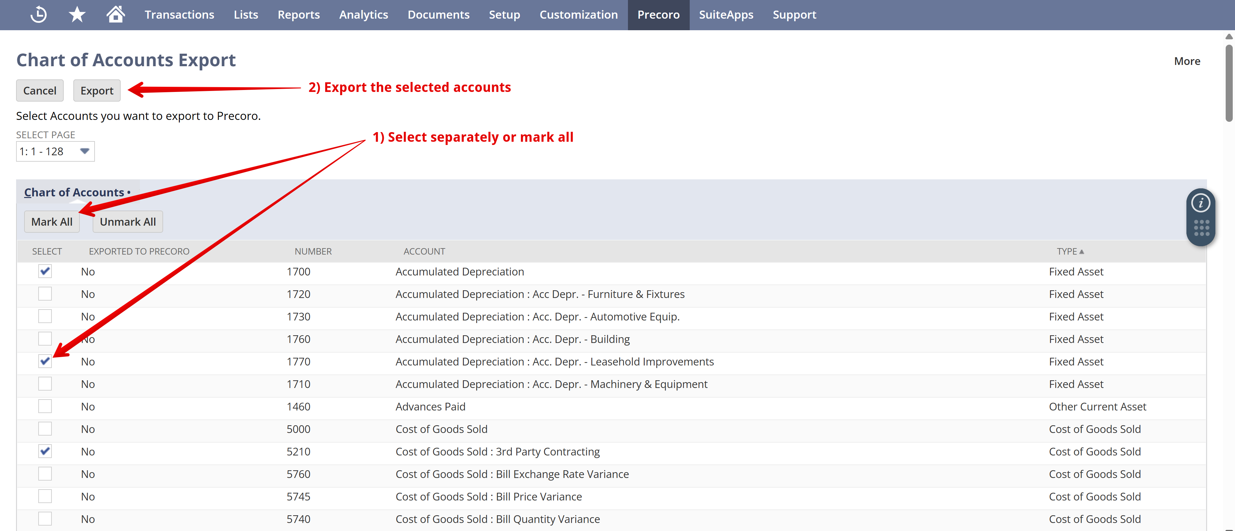Open the Transactions menu
The width and height of the screenshot is (1235, 531).
pos(179,14)
